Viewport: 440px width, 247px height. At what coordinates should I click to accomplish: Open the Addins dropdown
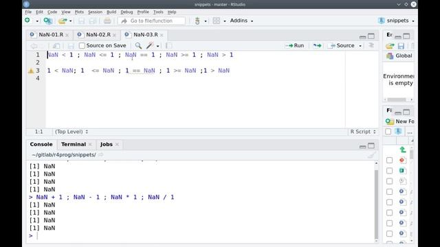pos(241,21)
